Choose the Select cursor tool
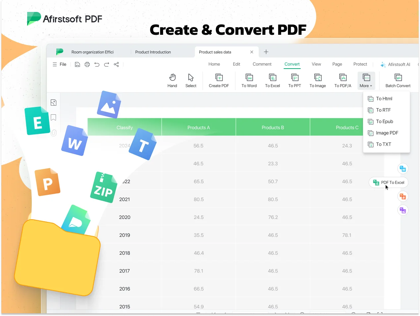Viewport: 420px width, 316px height. 191,80
